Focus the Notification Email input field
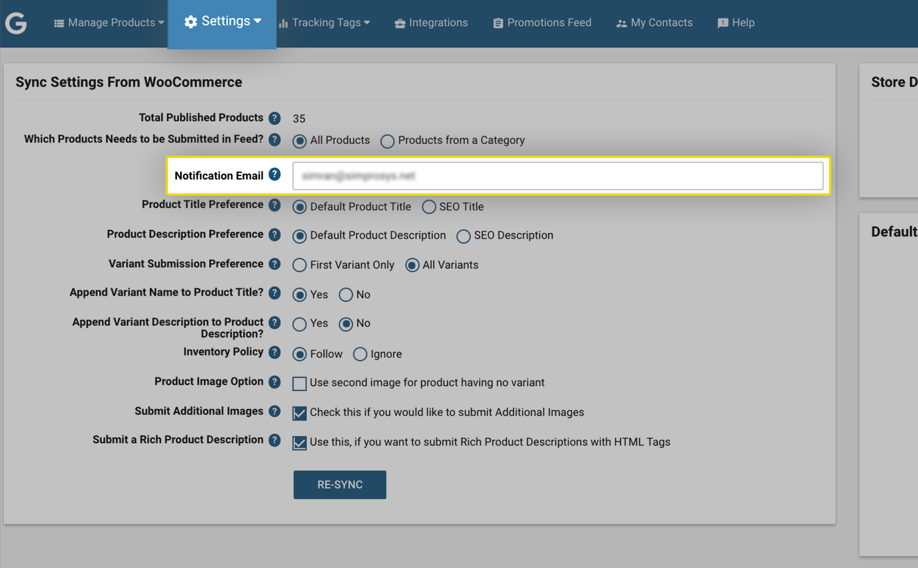Screen dimensions: 918x568 (558, 176)
